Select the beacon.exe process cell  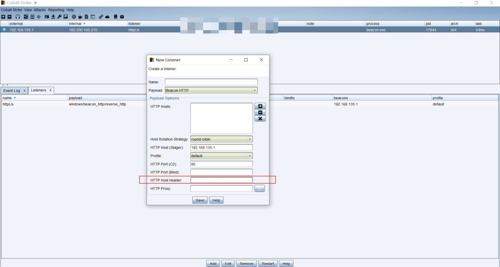point(375,30)
